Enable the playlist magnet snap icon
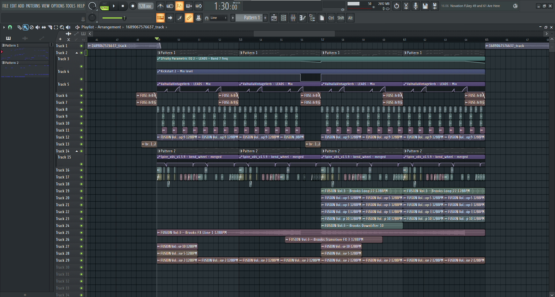 (10, 27)
